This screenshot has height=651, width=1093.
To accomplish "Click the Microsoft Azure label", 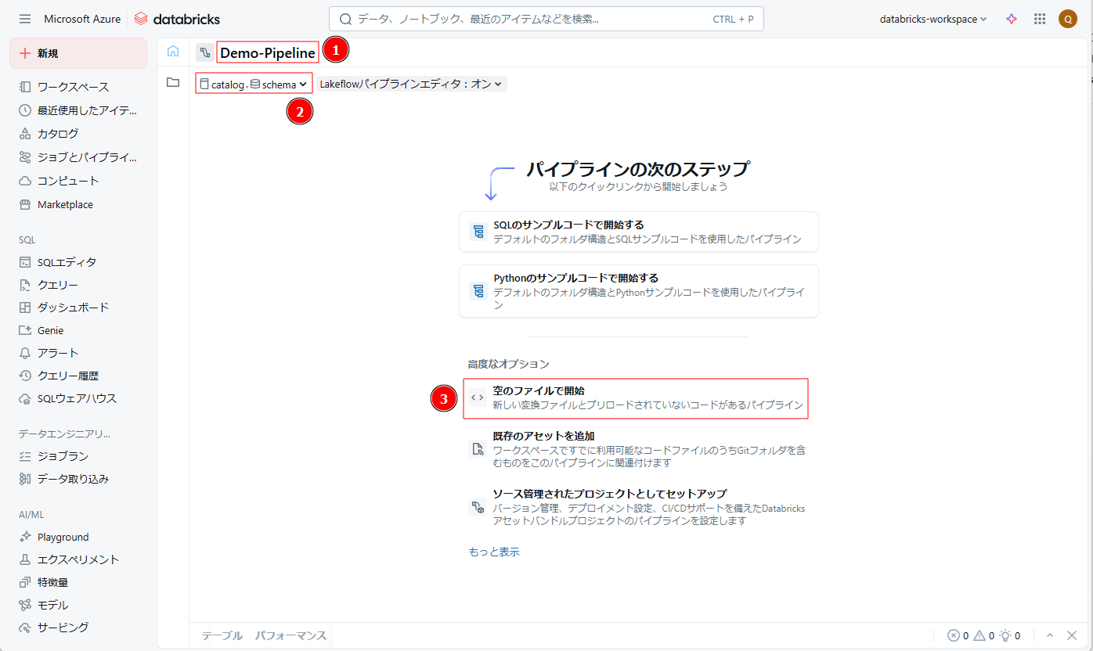I will [82, 19].
